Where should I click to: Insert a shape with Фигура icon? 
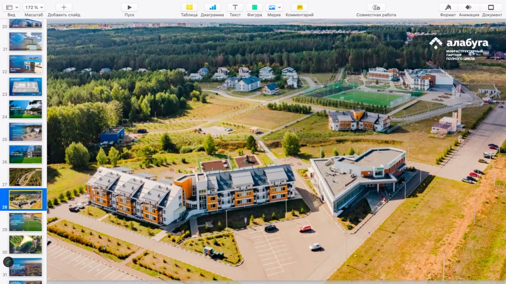point(254,7)
